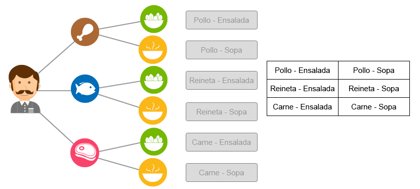Select the green salad bowl beside Pollo - Ensalada

point(154,19)
